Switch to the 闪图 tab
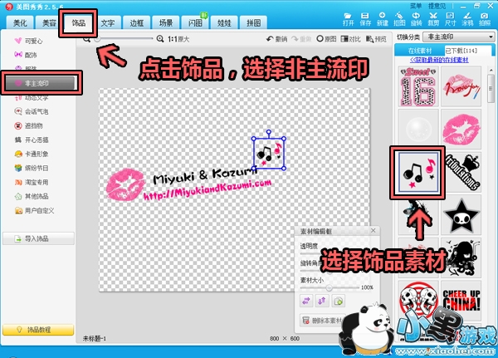The width and height of the screenshot is (498, 358). pyautogui.click(x=195, y=22)
